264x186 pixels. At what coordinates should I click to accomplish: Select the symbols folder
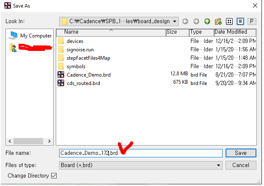pyautogui.click(x=76, y=66)
